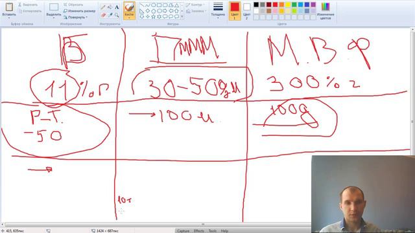Viewport: 415px width, 233px height.
Task: Open the Заливка fill dropdown
Action: [x=196, y=11]
